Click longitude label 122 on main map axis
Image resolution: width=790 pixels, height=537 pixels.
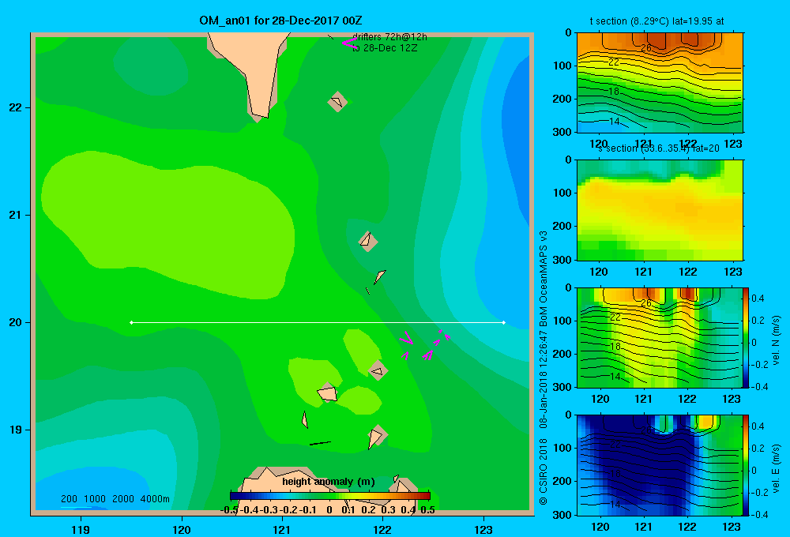pyautogui.click(x=382, y=529)
